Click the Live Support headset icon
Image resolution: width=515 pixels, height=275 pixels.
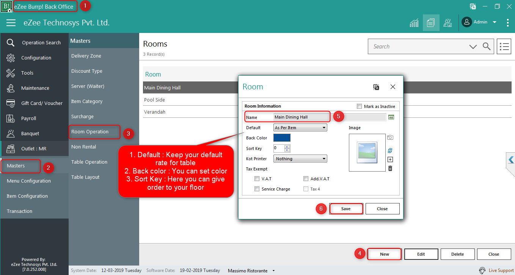tap(482, 270)
